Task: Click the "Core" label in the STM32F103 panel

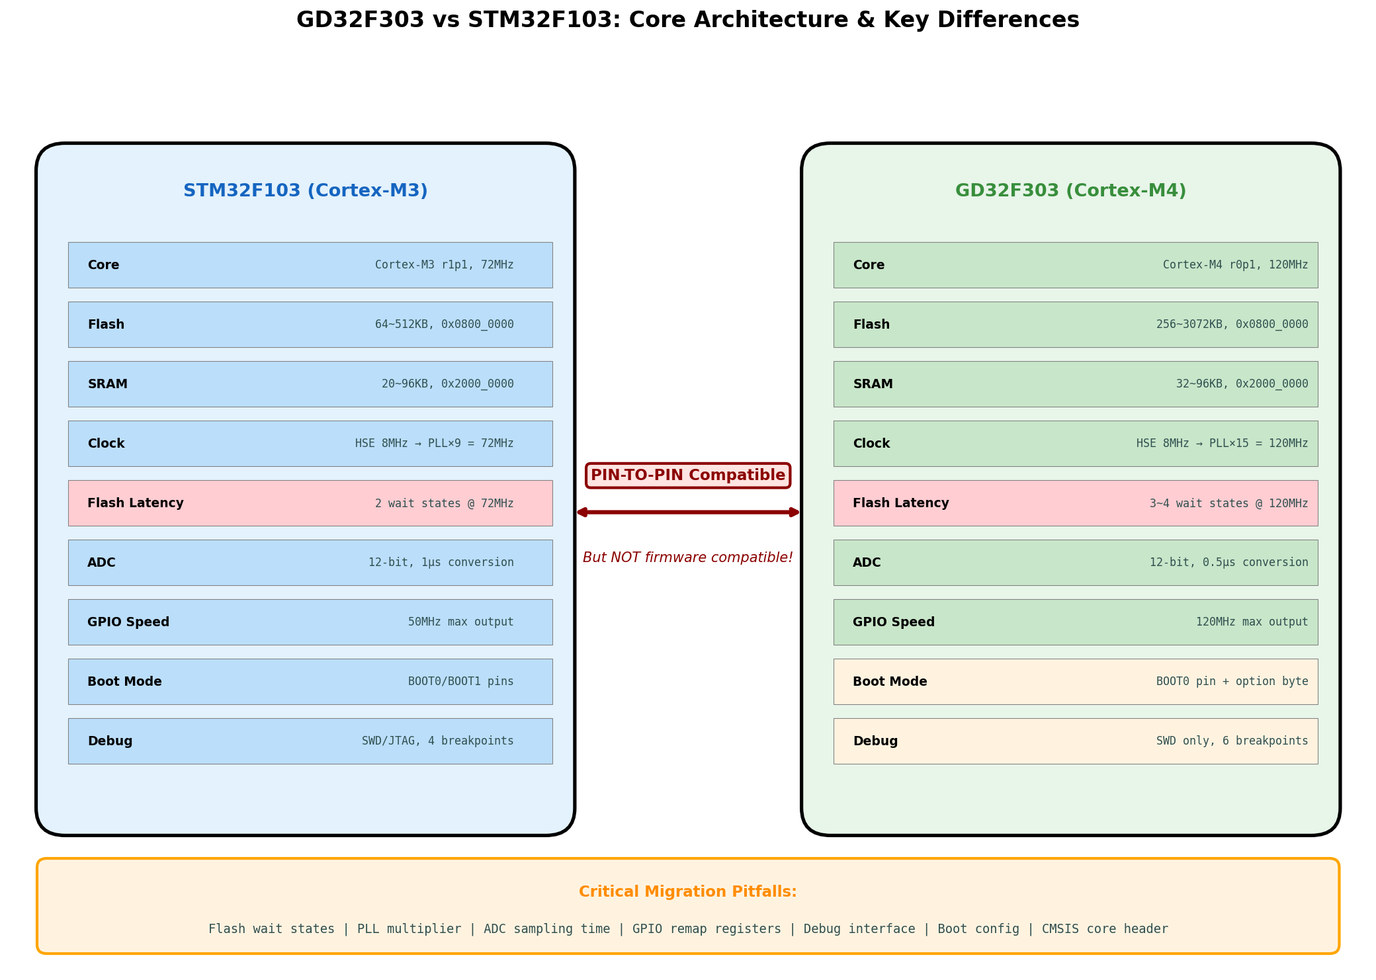Action: (103, 265)
